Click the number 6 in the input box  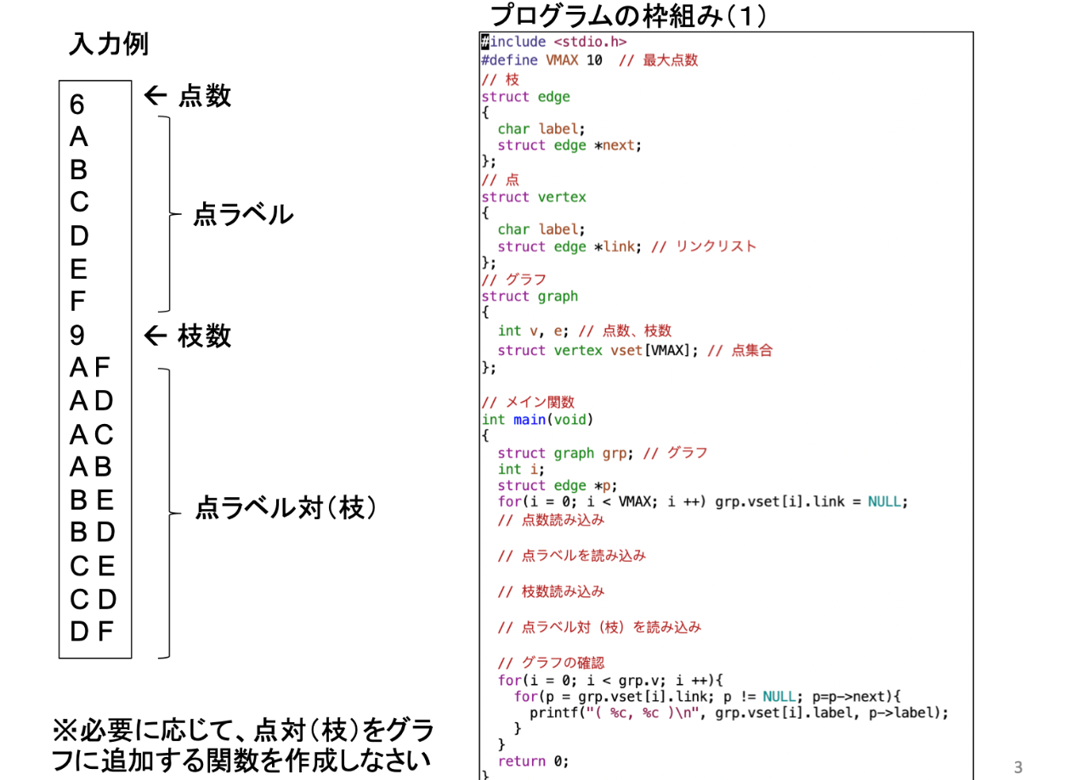coord(77,105)
